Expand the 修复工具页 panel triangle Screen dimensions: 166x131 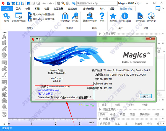pyautogui.click(x=100, y=119)
